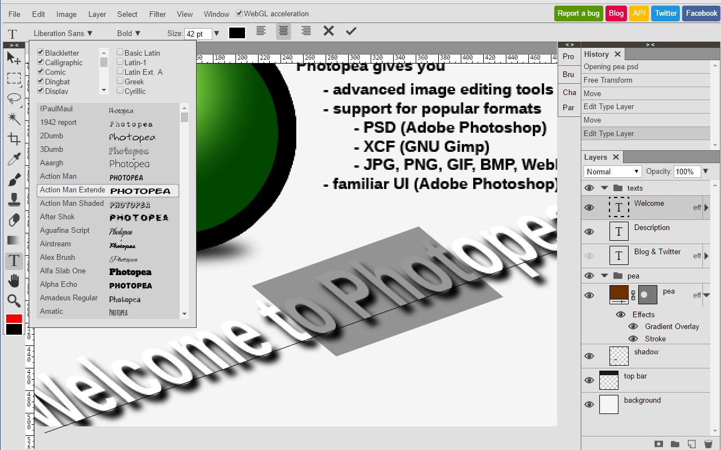The image size is (721, 450).
Task: Open the Twitter link
Action: pos(666,13)
